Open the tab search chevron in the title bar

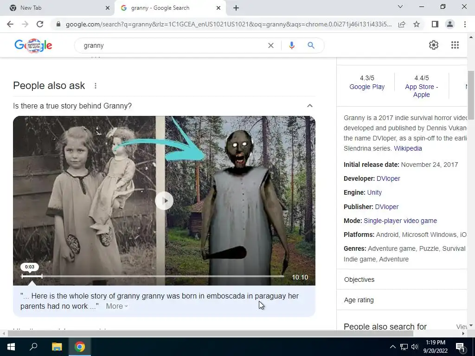pyautogui.click(x=400, y=6)
